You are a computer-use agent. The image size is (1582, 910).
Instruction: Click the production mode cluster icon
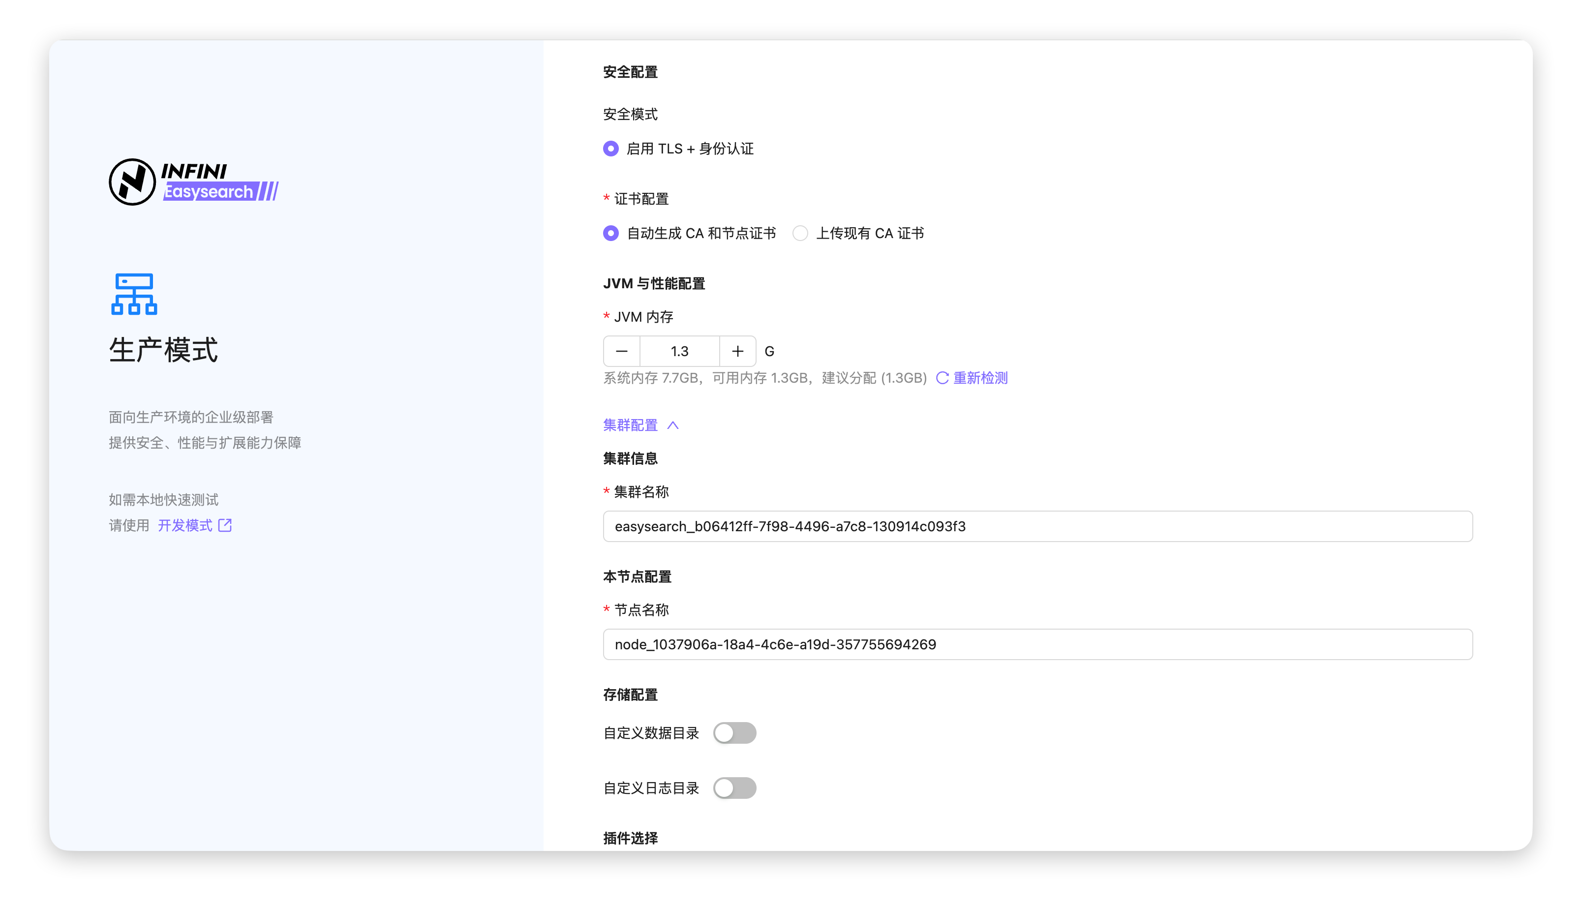[134, 294]
